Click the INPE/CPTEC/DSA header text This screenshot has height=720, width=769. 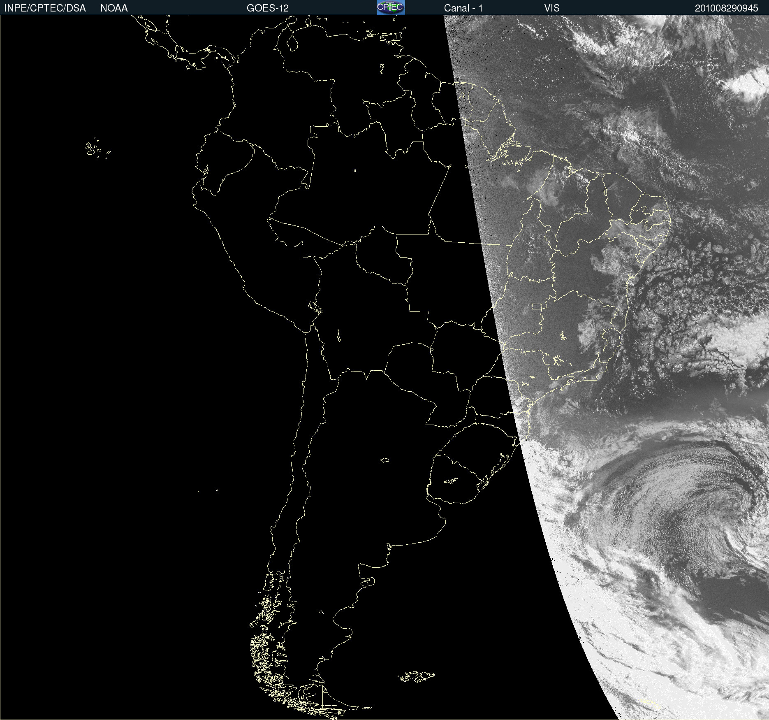click(45, 8)
